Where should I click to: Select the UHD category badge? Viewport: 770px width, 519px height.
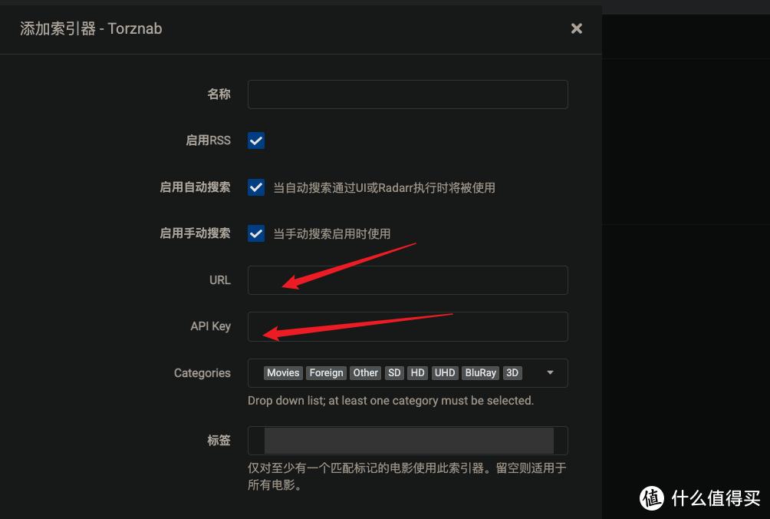pos(444,372)
